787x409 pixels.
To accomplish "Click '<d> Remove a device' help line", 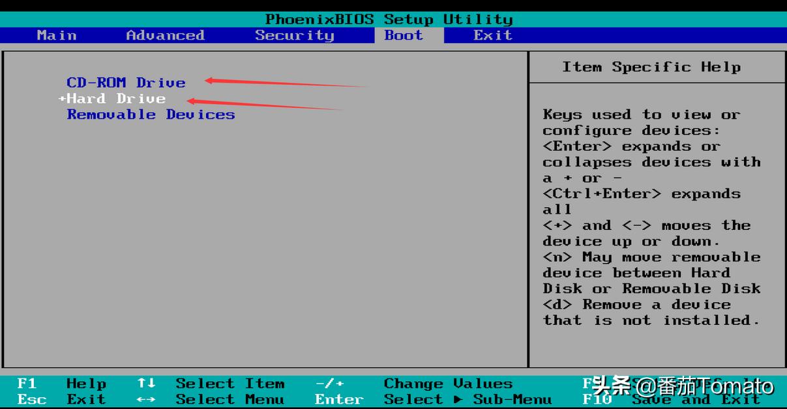I will click(636, 305).
